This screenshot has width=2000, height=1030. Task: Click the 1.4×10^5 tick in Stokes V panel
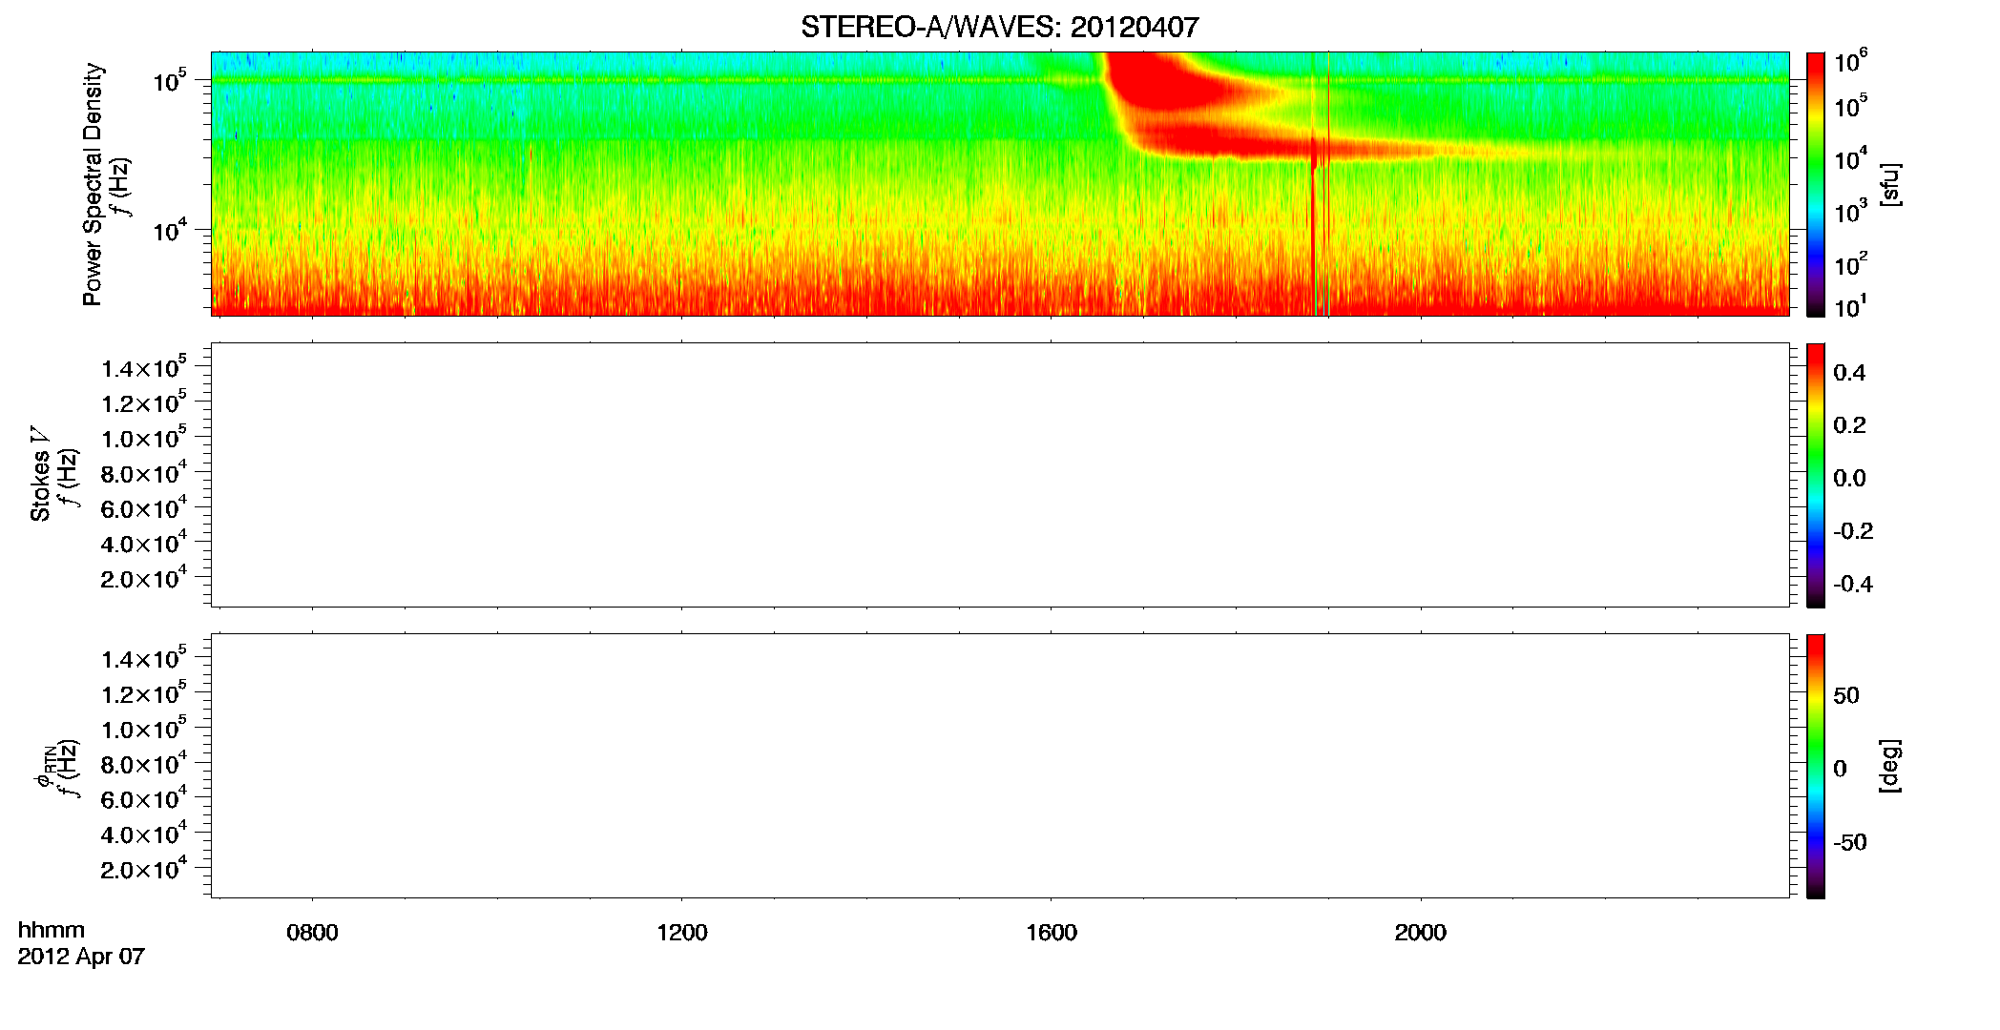[x=144, y=367]
